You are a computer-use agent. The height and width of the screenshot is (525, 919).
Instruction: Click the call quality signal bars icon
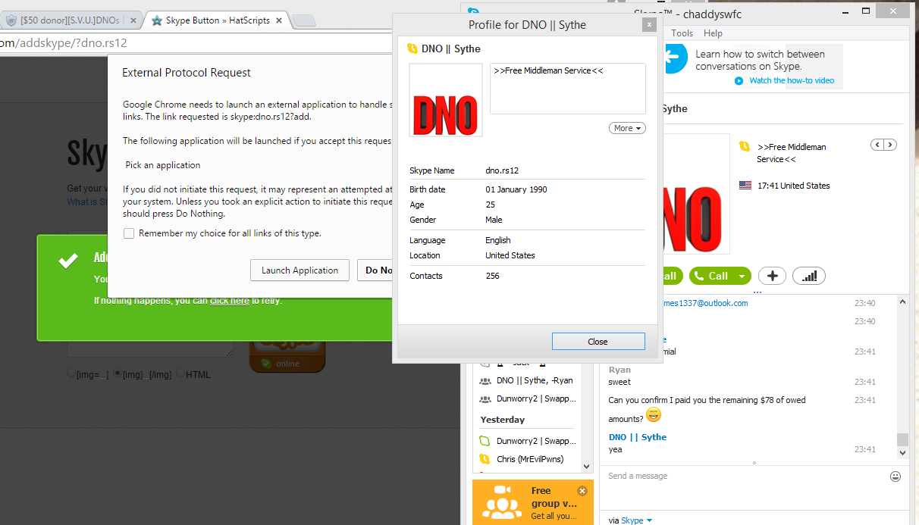point(809,276)
